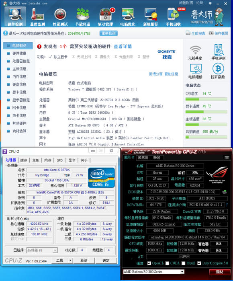The height and width of the screenshot is (281, 233).
Task: Click the Gigabyte 技嘉 brand logo
Action: pos(167,55)
